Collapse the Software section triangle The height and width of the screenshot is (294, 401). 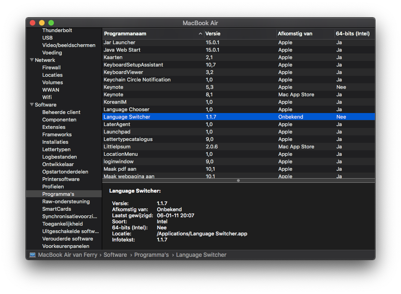32,105
